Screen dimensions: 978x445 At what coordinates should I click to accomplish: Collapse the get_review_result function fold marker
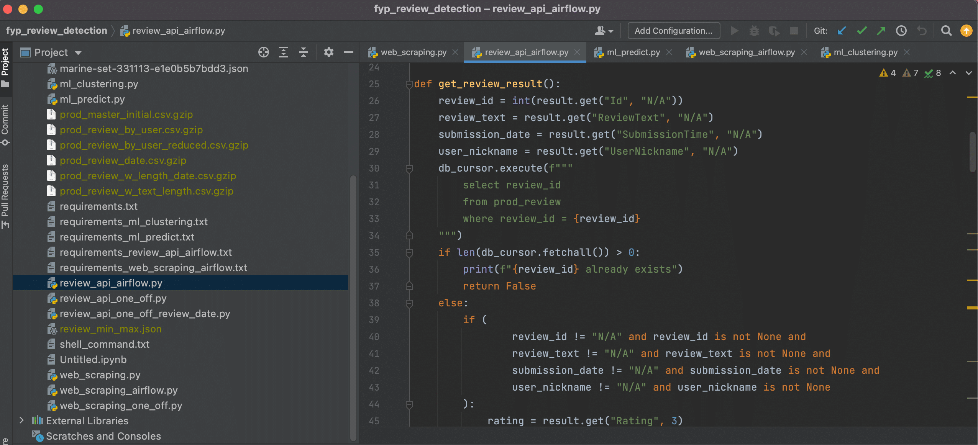(x=409, y=84)
